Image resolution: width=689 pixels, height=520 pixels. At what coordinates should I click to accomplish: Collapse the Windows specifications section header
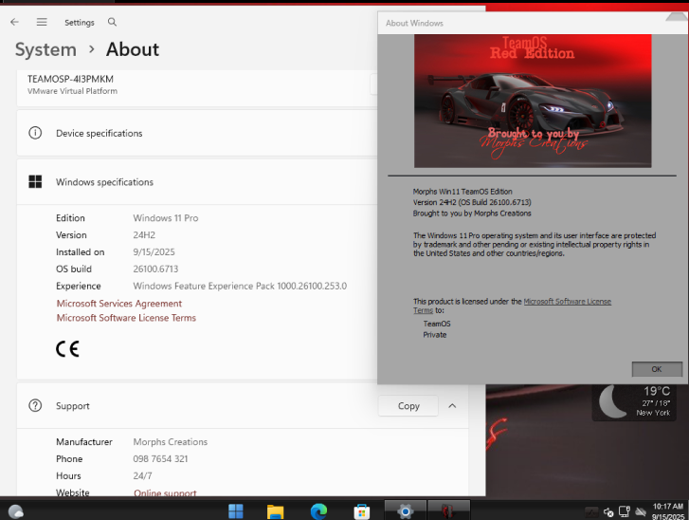point(197,181)
